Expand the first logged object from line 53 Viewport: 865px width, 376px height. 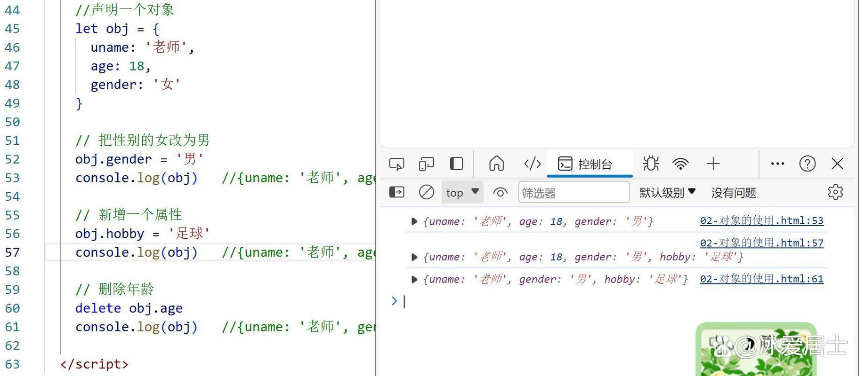point(414,221)
